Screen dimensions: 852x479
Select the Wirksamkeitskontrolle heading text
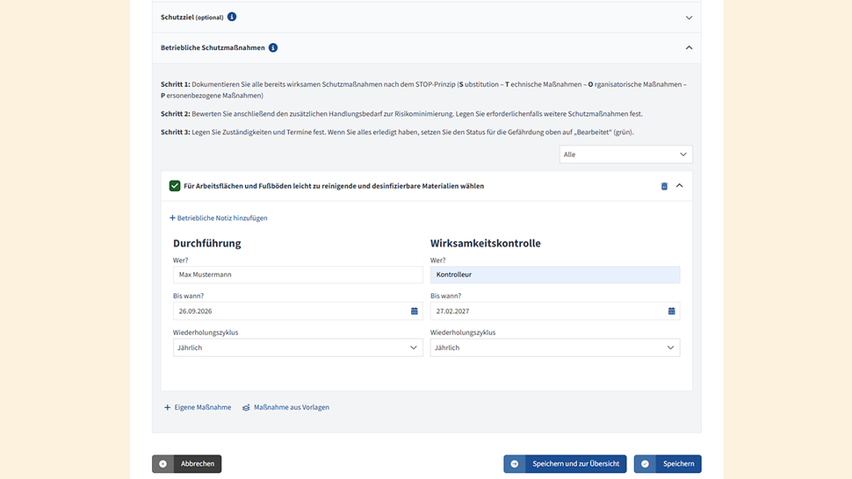[x=485, y=243]
